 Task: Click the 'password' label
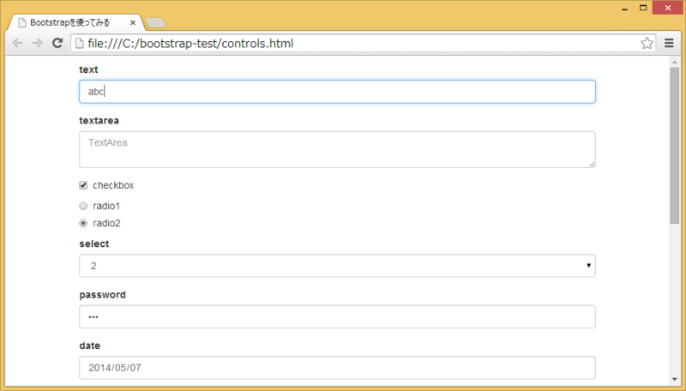[x=102, y=295]
